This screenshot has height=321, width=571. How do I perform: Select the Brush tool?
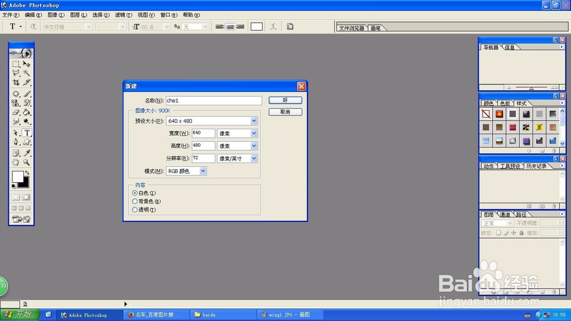(27, 94)
